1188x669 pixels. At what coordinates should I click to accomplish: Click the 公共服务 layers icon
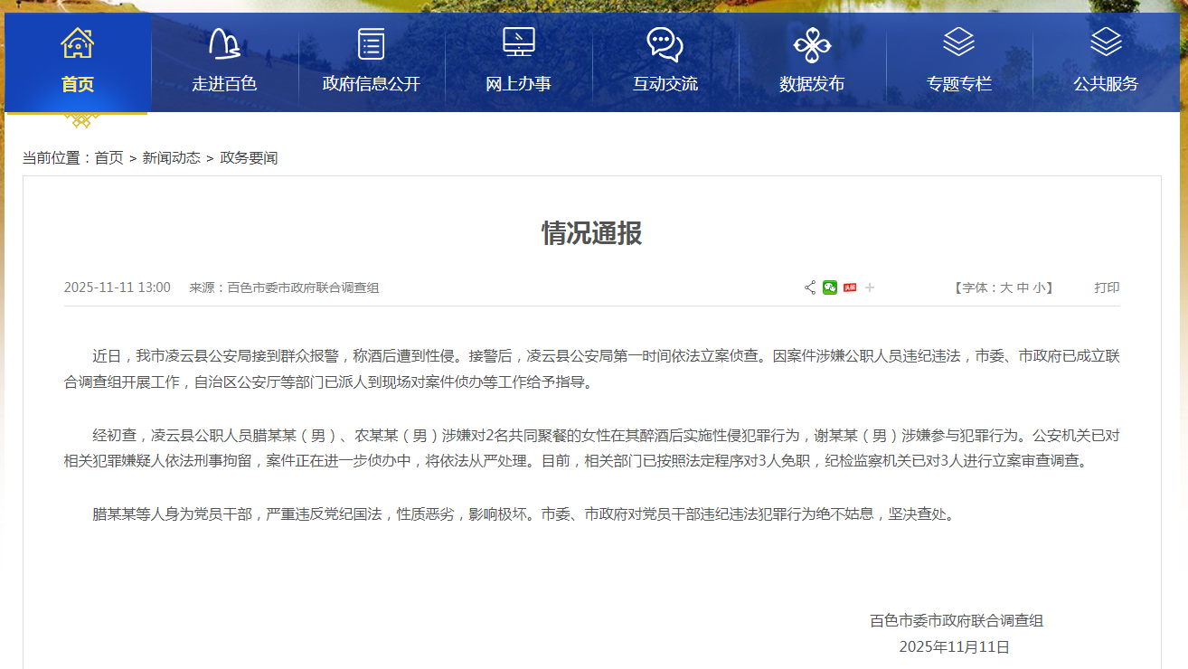tap(1105, 42)
